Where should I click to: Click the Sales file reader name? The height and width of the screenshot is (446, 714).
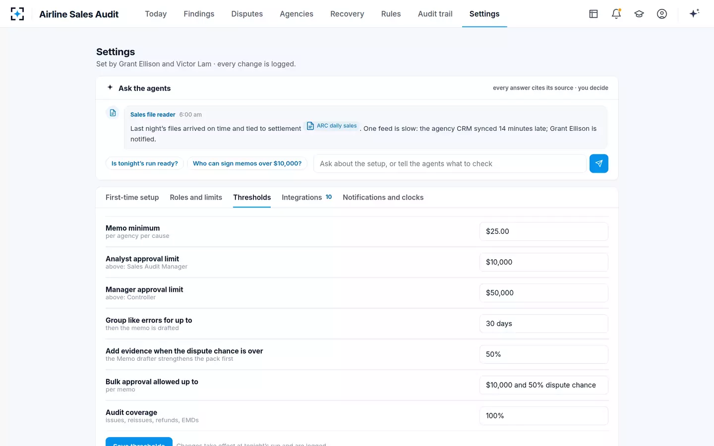tap(153, 114)
